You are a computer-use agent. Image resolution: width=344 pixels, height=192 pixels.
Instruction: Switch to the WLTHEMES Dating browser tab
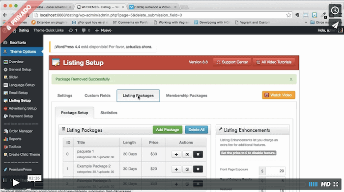pos(100,7)
